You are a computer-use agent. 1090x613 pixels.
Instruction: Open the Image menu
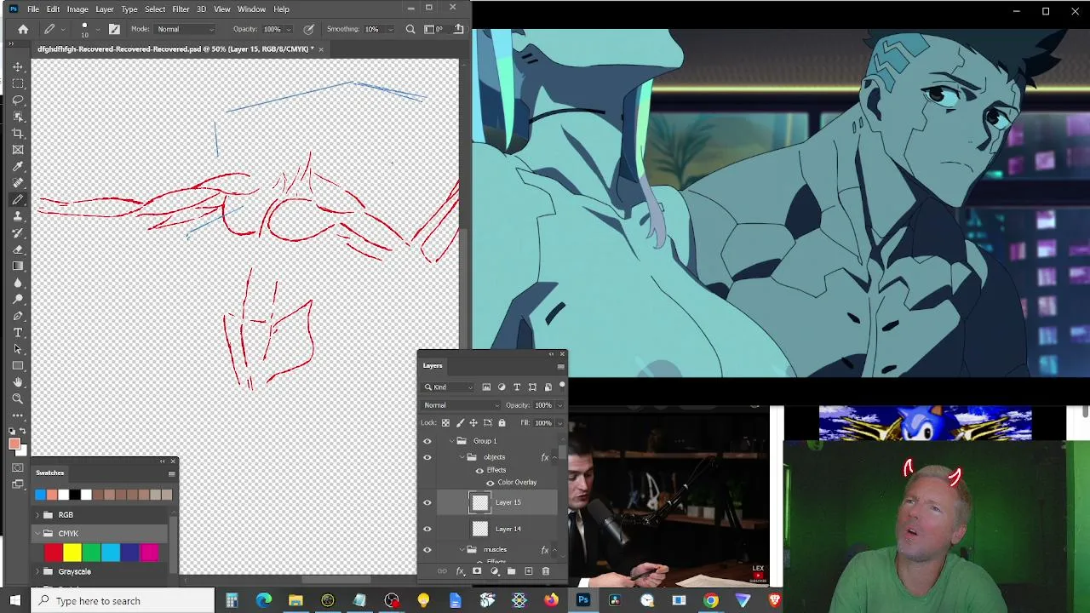click(77, 9)
